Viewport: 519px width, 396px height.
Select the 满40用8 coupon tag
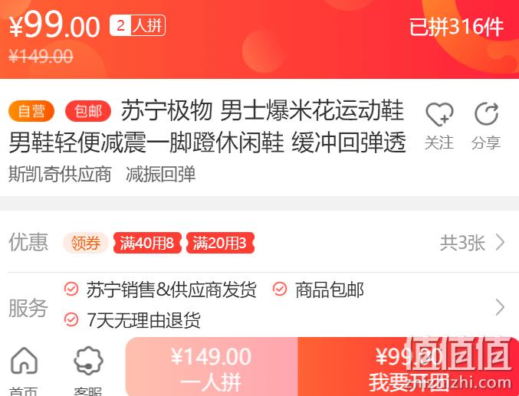pyautogui.click(x=147, y=243)
